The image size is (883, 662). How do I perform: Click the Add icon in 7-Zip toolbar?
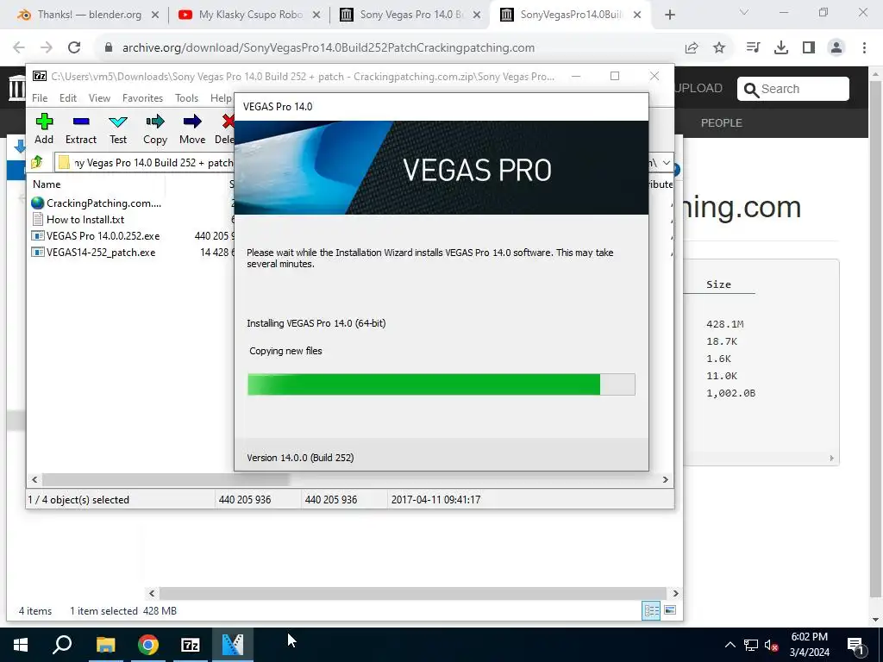(44, 122)
